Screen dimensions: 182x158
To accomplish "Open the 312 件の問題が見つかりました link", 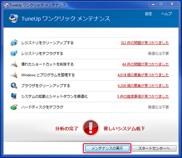I will [145, 43].
